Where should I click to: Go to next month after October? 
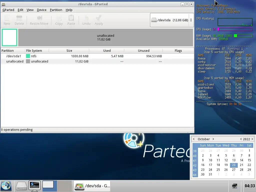pos(213,139)
